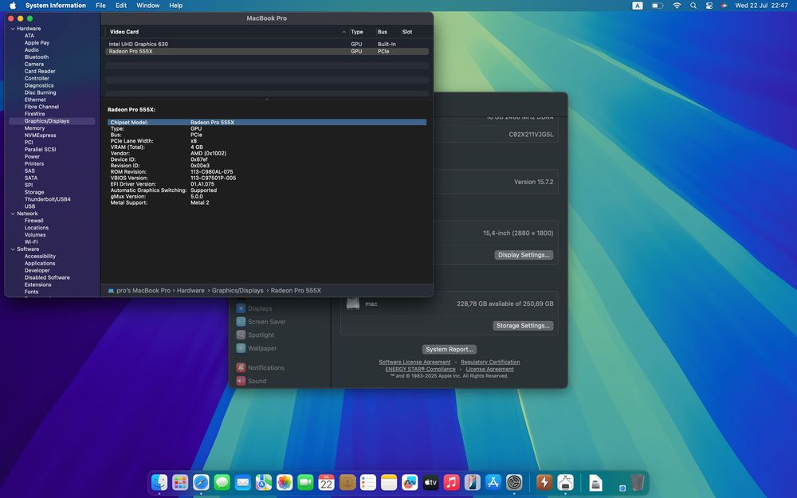Open the Help menu
Viewport: 797px width, 498px height.
176,6
